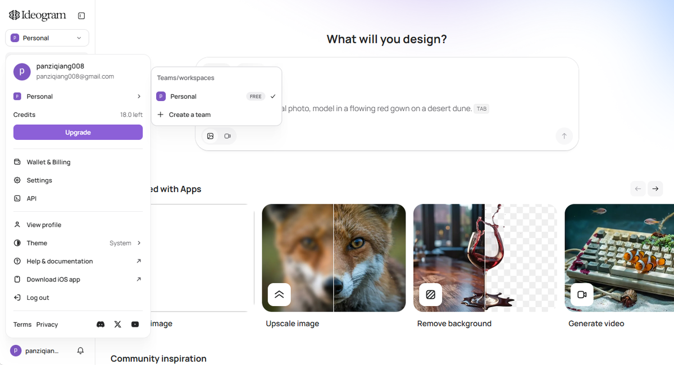This screenshot has height=365, width=674.
Task: Open the Terms link
Action: tap(22, 325)
